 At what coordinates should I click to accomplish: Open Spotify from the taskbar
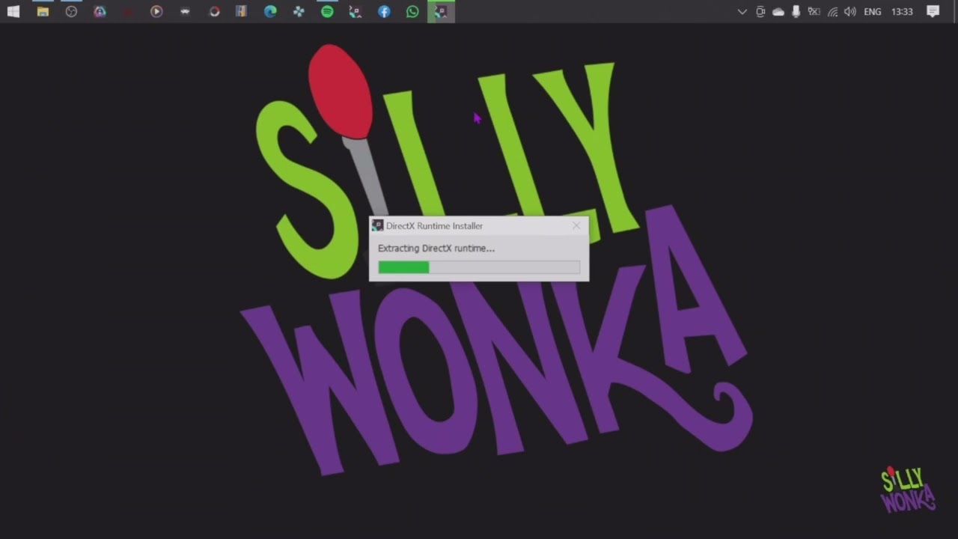pos(327,11)
